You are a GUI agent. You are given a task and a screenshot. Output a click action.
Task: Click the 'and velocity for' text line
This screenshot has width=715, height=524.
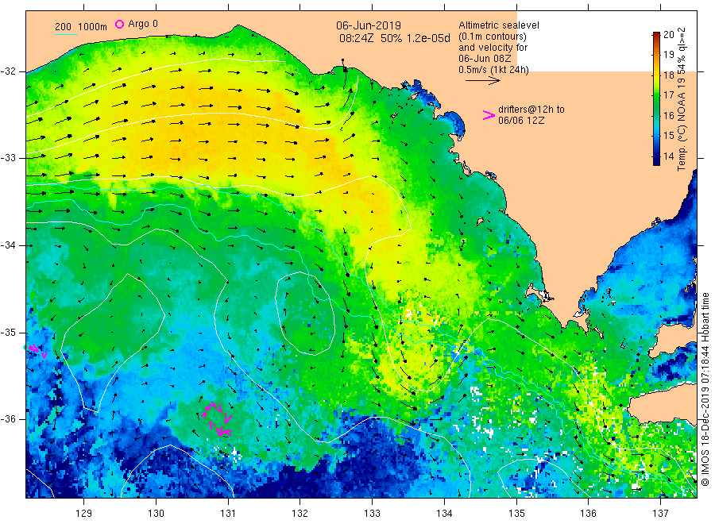[493, 48]
